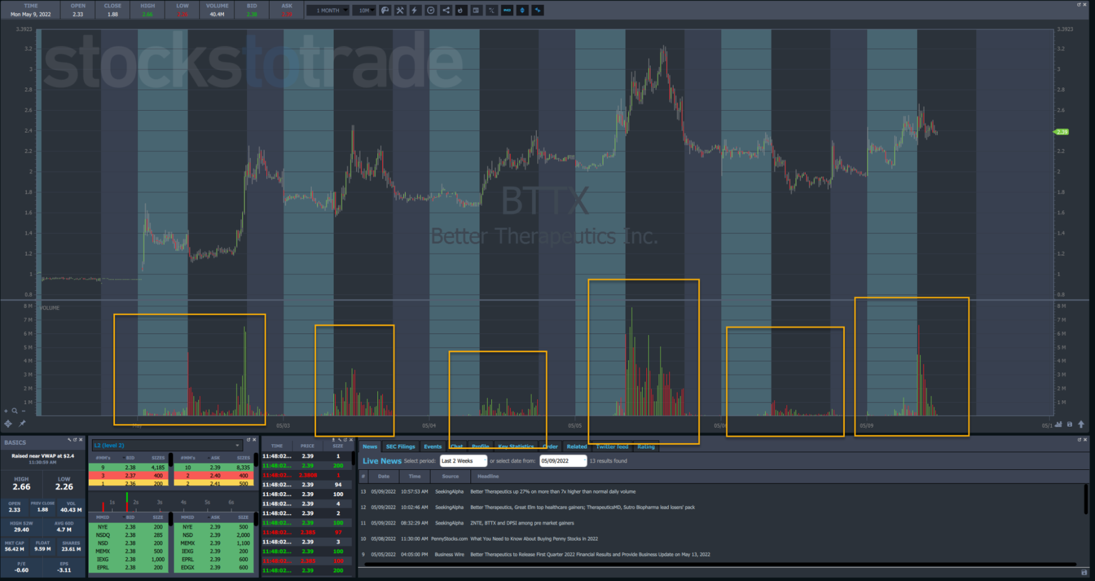This screenshot has width=1095, height=581.
Task: Click the TIME column header in Time & Sales
Action: point(277,446)
